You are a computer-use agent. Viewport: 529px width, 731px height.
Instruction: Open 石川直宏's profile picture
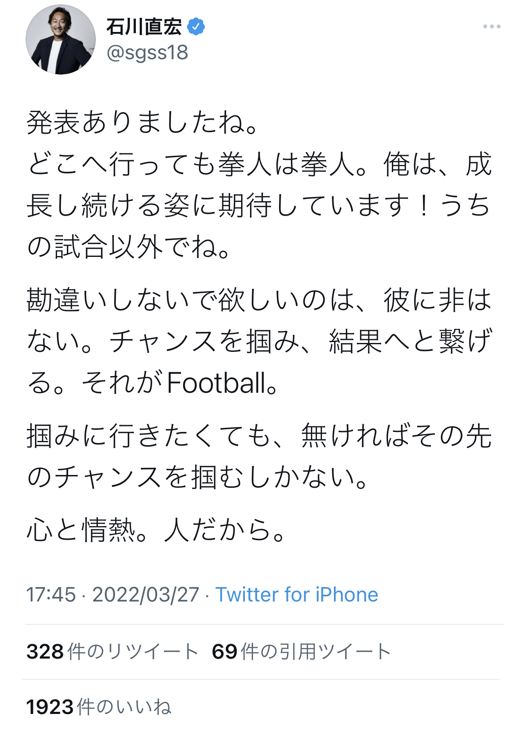(x=60, y=40)
